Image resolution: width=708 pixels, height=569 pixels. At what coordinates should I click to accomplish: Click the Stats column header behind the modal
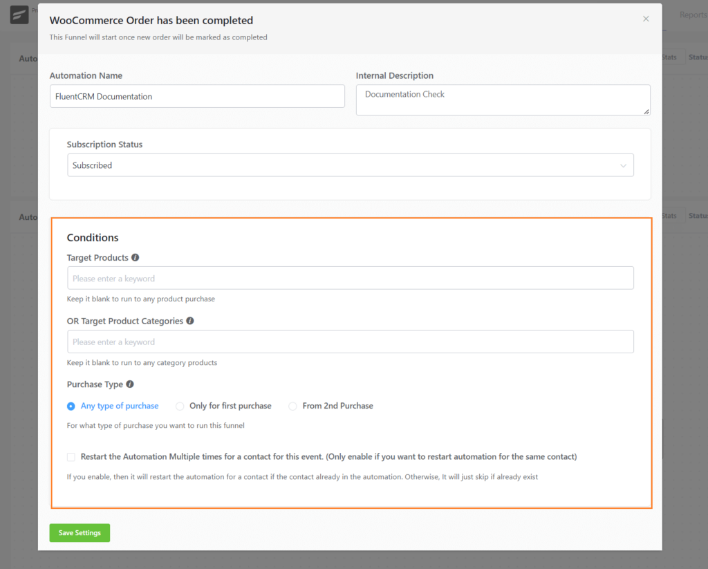(x=668, y=57)
